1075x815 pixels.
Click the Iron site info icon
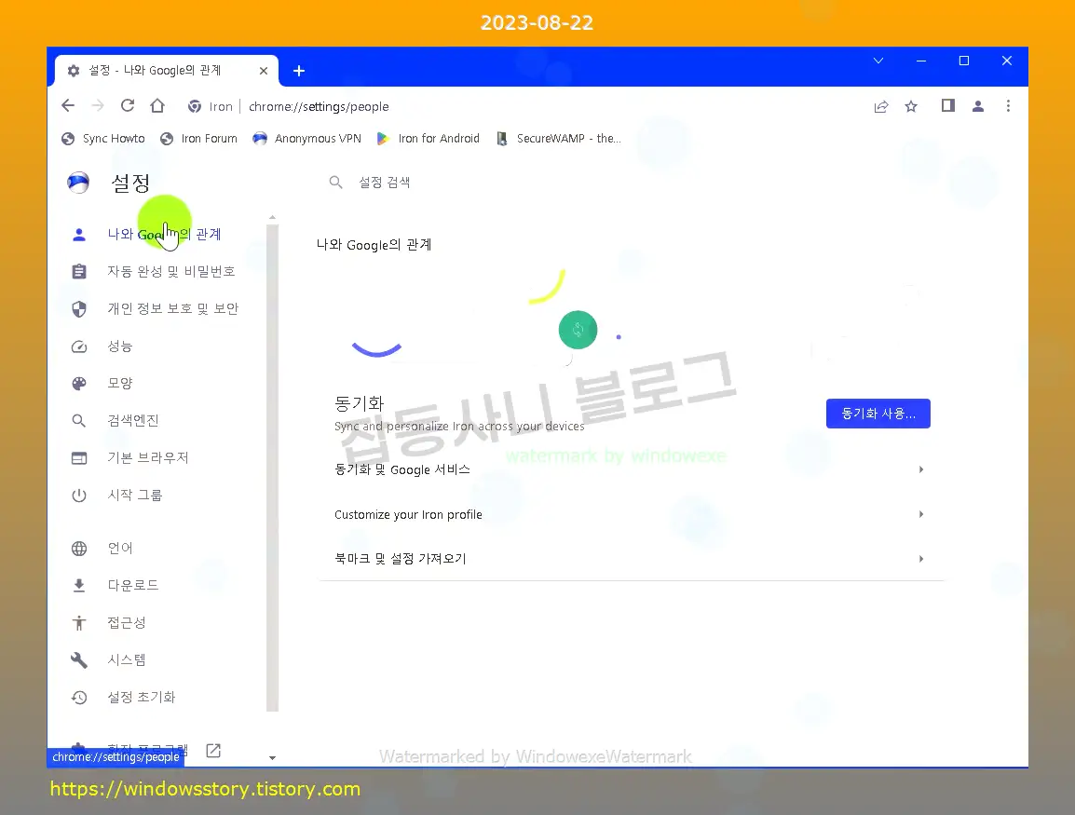[x=195, y=106]
